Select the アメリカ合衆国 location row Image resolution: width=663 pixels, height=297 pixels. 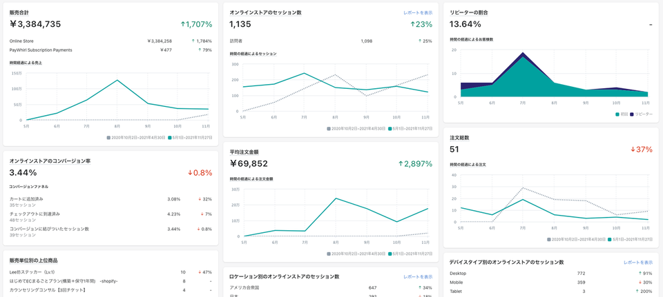coord(331,288)
